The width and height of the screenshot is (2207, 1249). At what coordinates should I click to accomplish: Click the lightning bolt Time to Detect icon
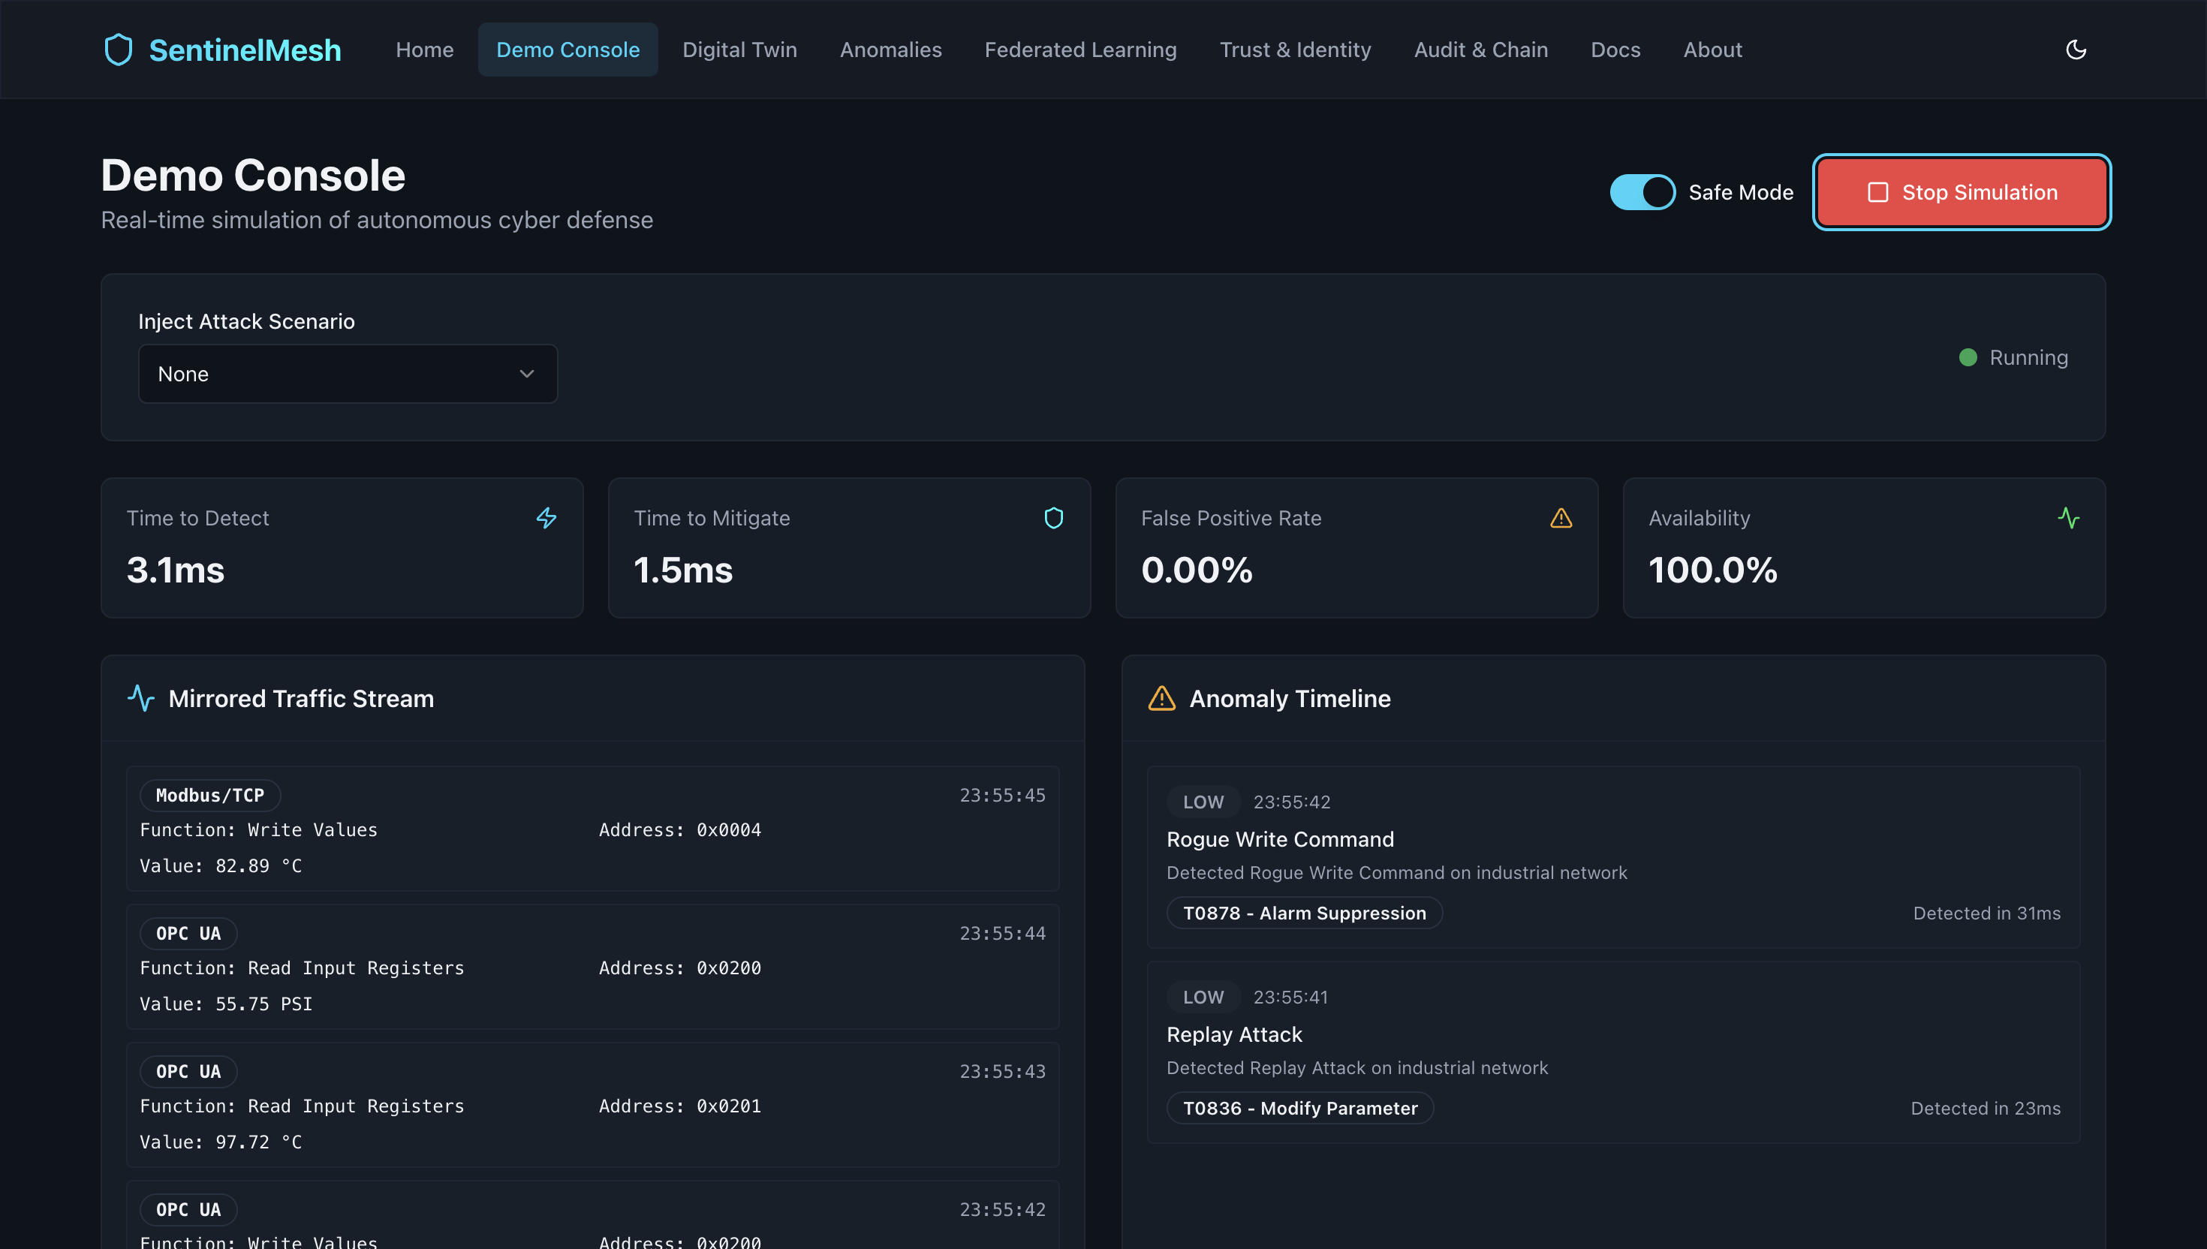coord(546,518)
